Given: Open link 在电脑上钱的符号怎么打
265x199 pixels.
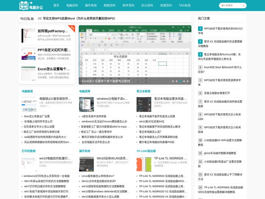Looking at the screenshot, I should click(x=38, y=122).
